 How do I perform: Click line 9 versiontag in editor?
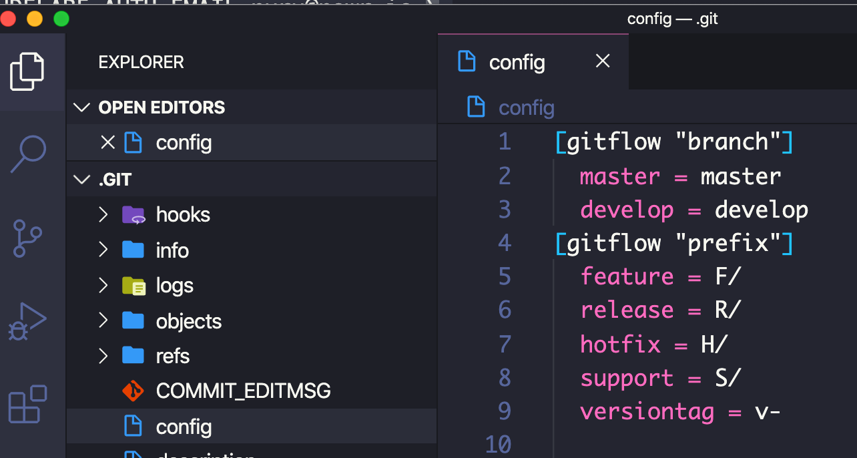647,411
